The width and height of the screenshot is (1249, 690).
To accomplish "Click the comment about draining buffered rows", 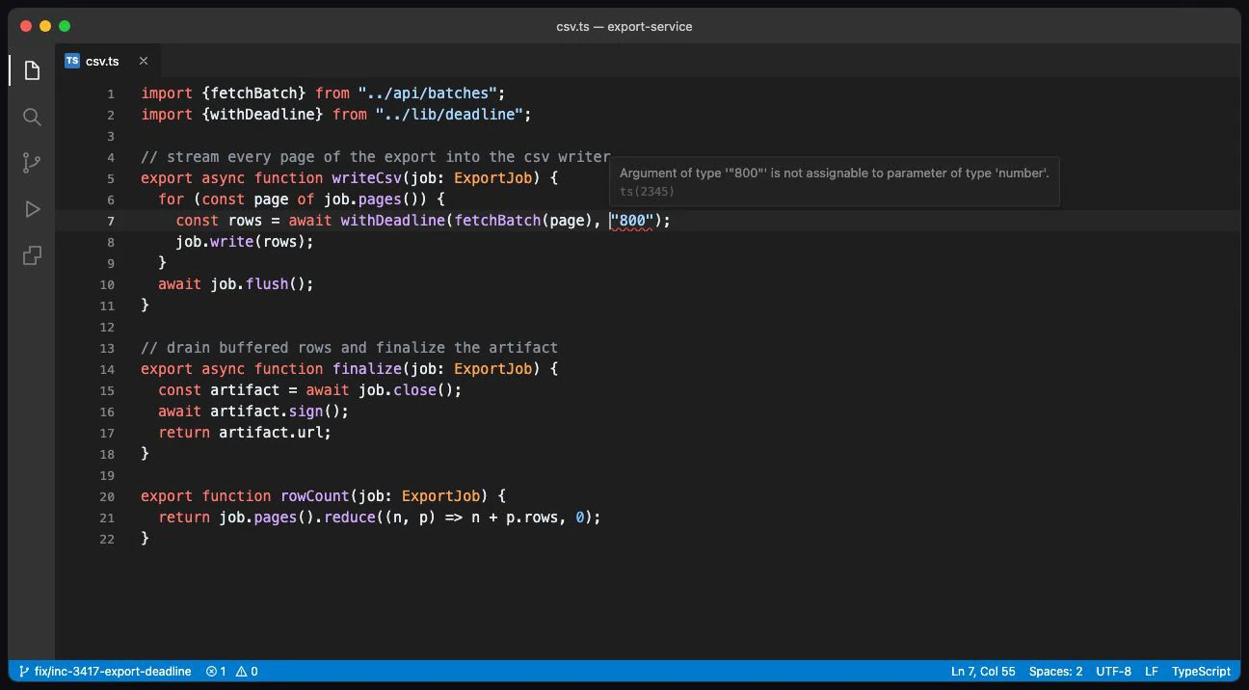I will point(350,348).
